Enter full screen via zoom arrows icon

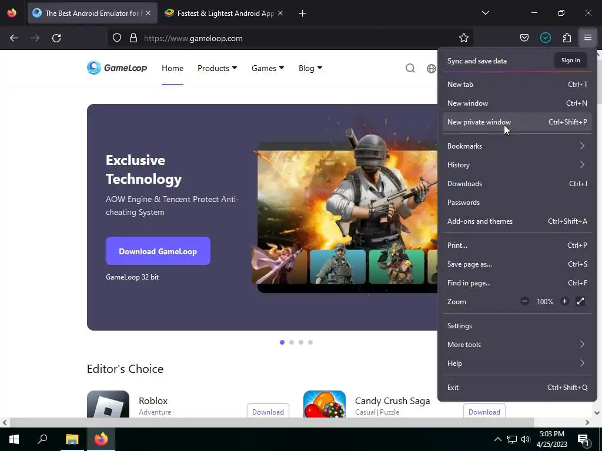[x=580, y=301]
